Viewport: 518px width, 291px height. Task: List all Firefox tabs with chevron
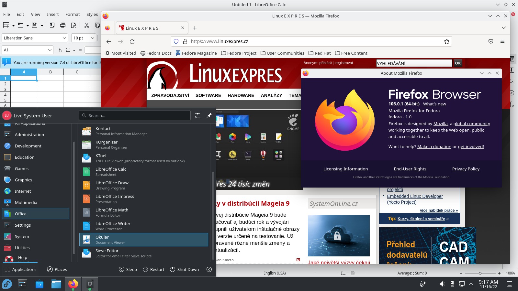503,28
